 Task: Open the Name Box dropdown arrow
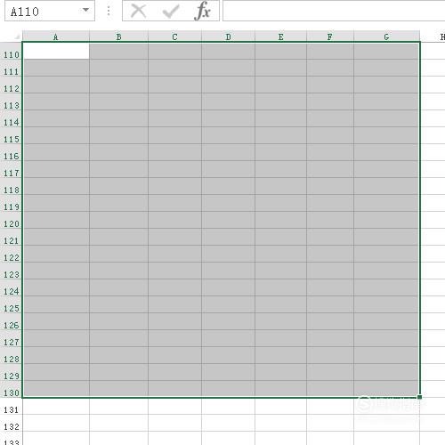(x=85, y=10)
